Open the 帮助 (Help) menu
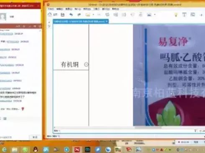 tap(115, 9)
